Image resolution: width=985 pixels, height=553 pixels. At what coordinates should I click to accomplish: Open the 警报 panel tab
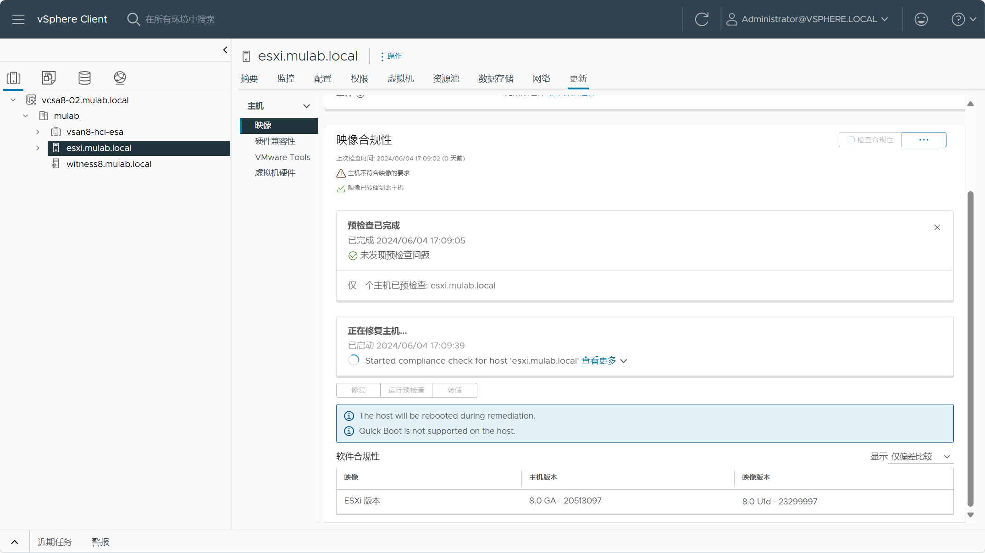(100, 542)
